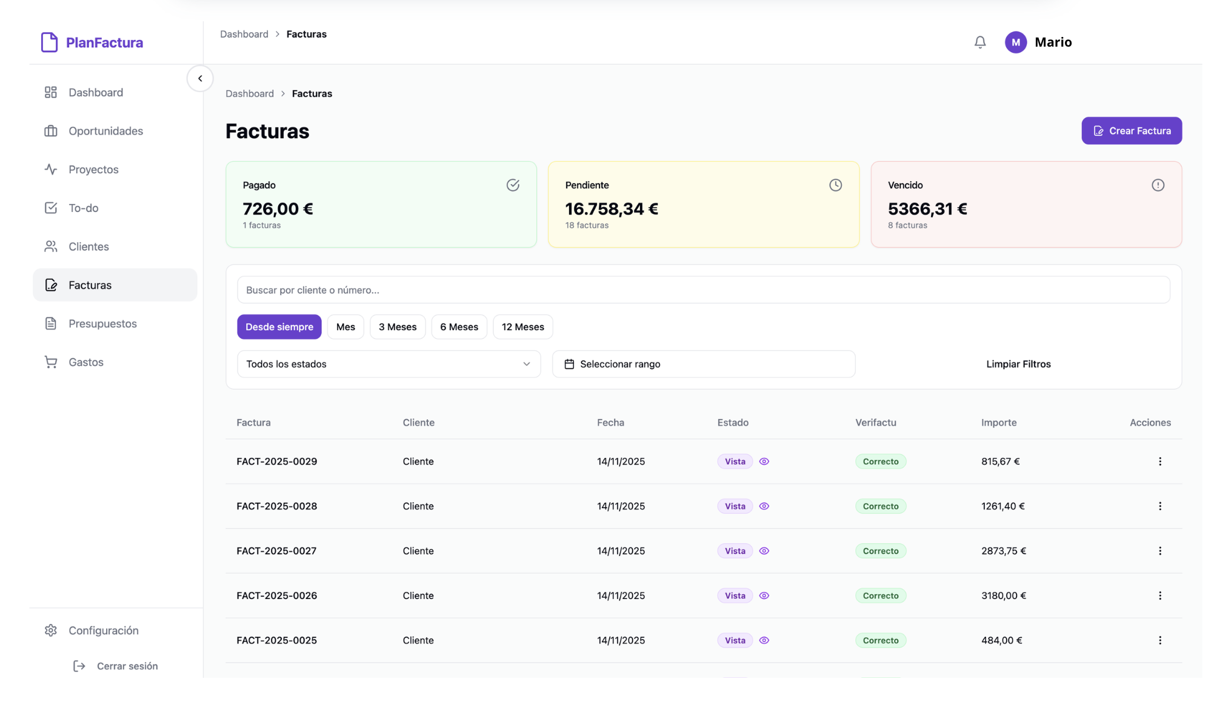
Task: Select the 3 Meses period filter
Action: [397, 327]
